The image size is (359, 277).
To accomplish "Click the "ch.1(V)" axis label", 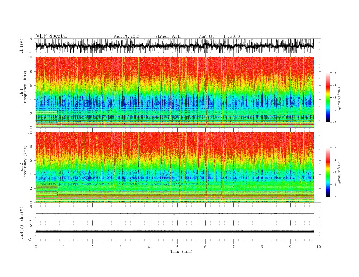I will (x=22, y=46).
